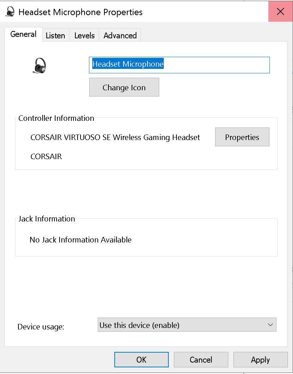Screen dimensions: 293x374
Task: Click the Controller Information group heading
Action: [56, 118]
